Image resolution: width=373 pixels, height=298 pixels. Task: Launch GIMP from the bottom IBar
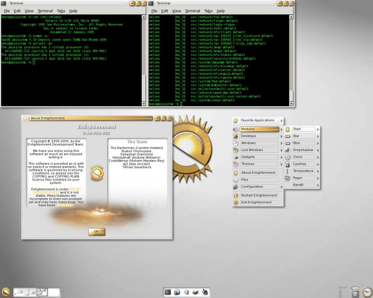(196, 292)
